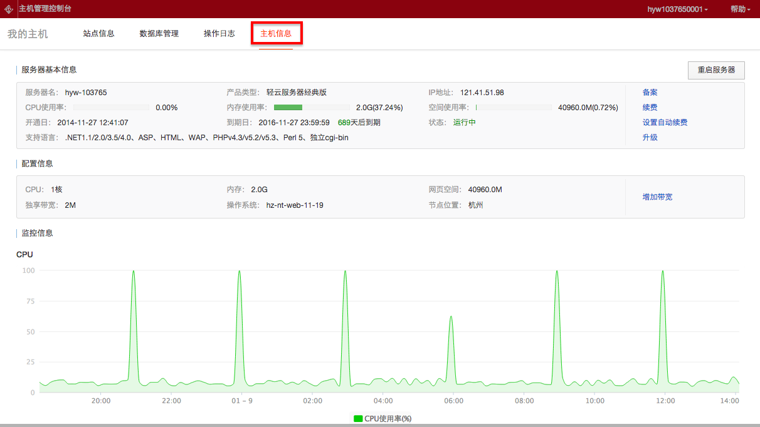
Task: Click the 06:00 CPU peak on chart
Action: coord(451,317)
